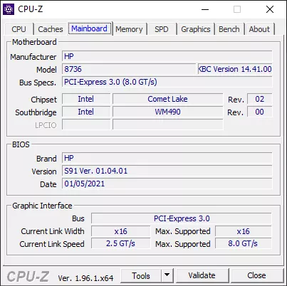Screen dimensions: 287x286
Task: Close the window with the X icon
Action: [270, 9]
